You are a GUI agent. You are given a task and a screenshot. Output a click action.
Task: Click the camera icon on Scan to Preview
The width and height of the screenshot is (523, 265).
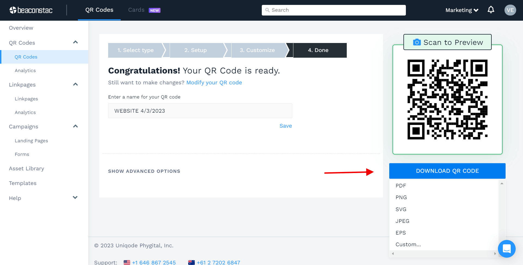click(x=417, y=42)
